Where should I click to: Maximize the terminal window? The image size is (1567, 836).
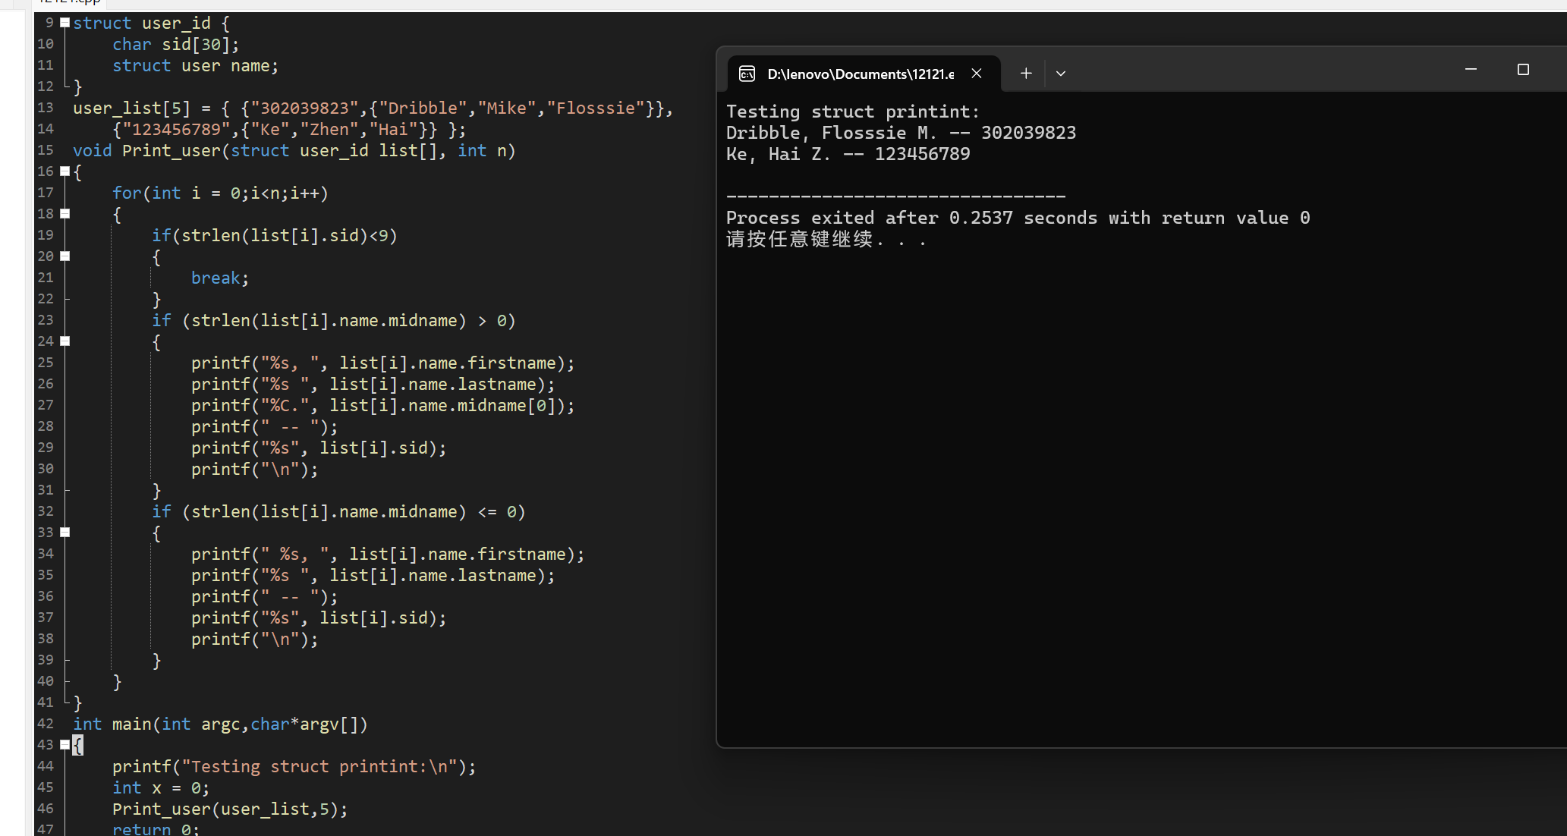tap(1522, 70)
